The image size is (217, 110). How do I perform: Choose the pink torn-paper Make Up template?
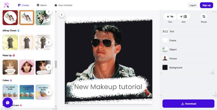(x=27, y=67)
